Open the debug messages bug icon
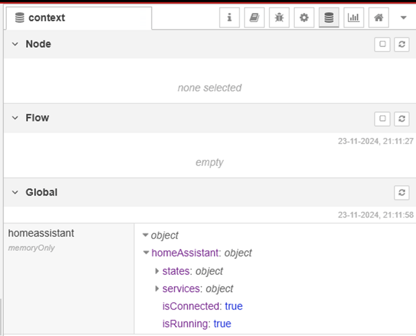Viewport: 416px width, 336px height. (279, 18)
